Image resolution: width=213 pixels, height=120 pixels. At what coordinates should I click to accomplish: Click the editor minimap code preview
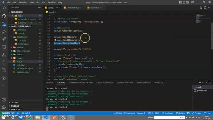203,18
